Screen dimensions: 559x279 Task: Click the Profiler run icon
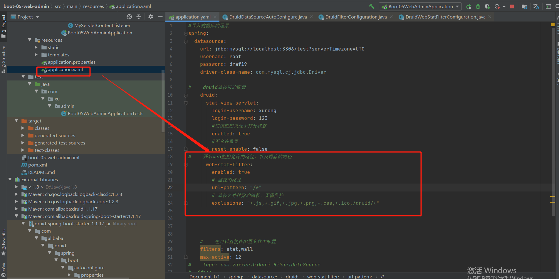point(497,6)
